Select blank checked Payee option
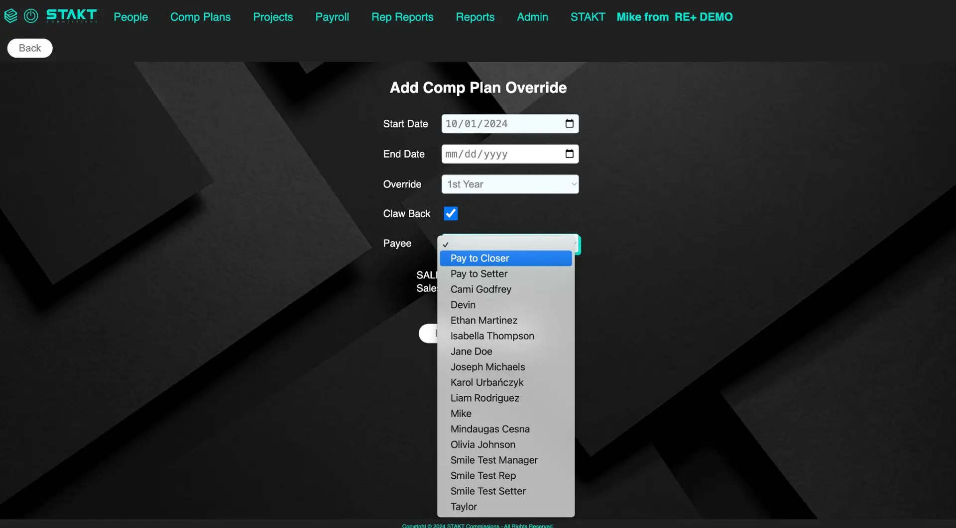The height and width of the screenshot is (528, 956). (x=506, y=244)
